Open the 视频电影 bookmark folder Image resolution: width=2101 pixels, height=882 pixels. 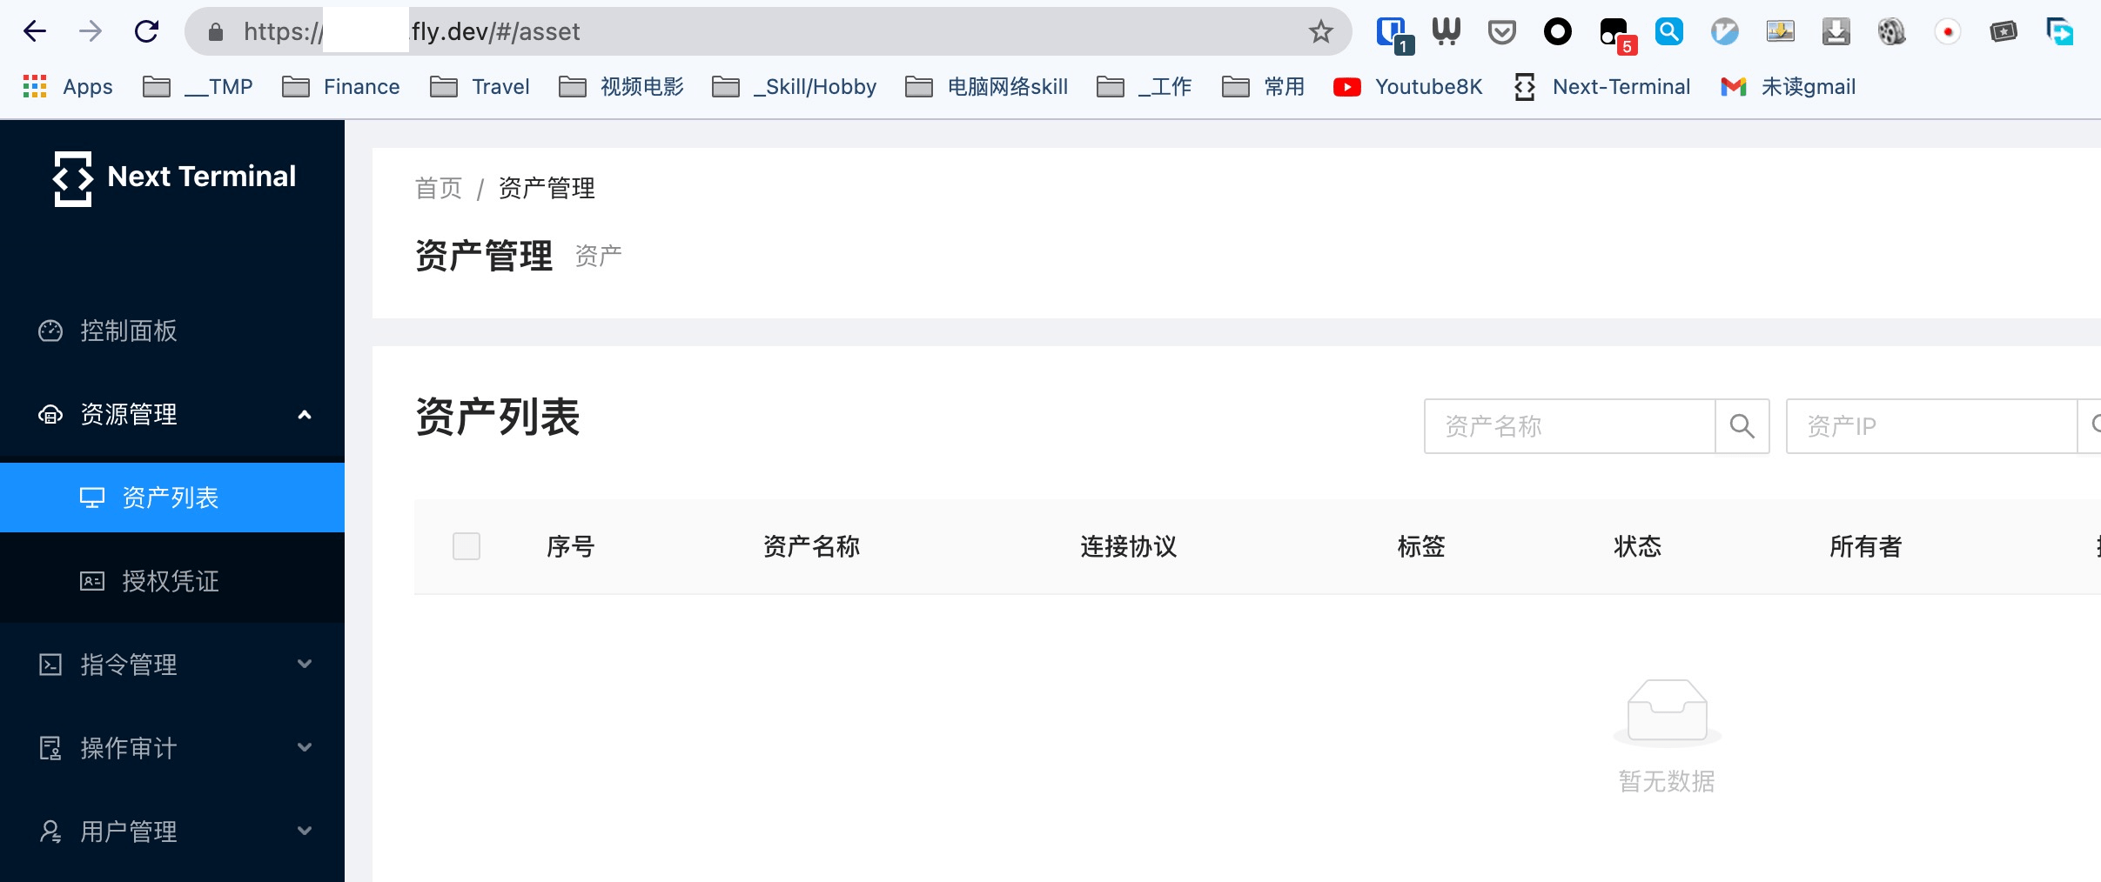[621, 86]
